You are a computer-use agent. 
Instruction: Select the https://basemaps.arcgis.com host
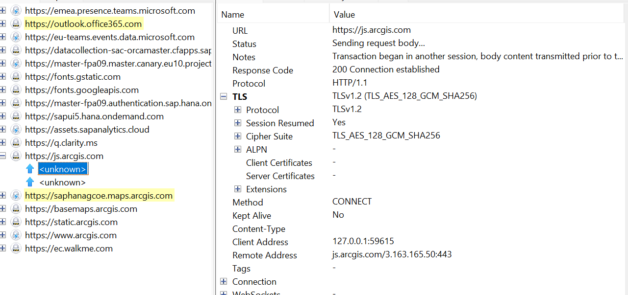coord(81,209)
